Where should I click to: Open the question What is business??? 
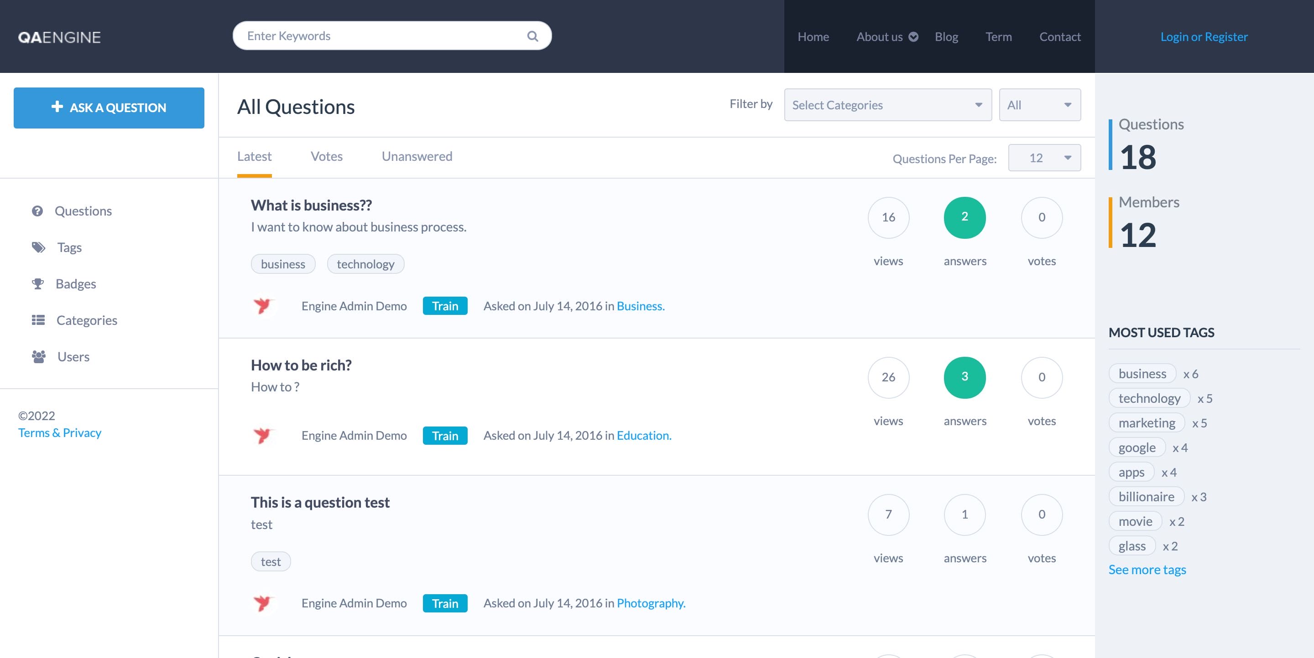point(311,205)
